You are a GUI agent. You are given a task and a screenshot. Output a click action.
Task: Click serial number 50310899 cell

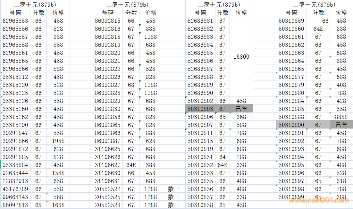click(291, 197)
